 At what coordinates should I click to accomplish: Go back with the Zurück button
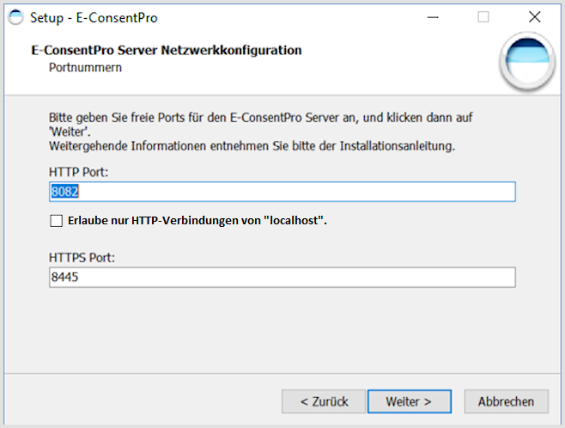pos(324,401)
